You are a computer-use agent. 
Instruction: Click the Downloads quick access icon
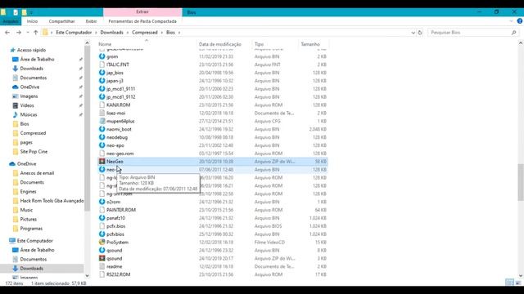(15, 69)
